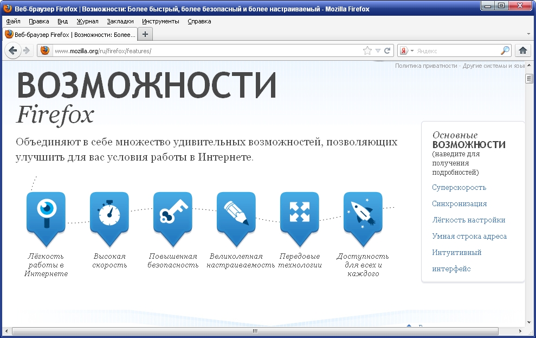Select the Веб-браузер Firefox tab
This screenshot has width=536, height=338.
(70, 34)
